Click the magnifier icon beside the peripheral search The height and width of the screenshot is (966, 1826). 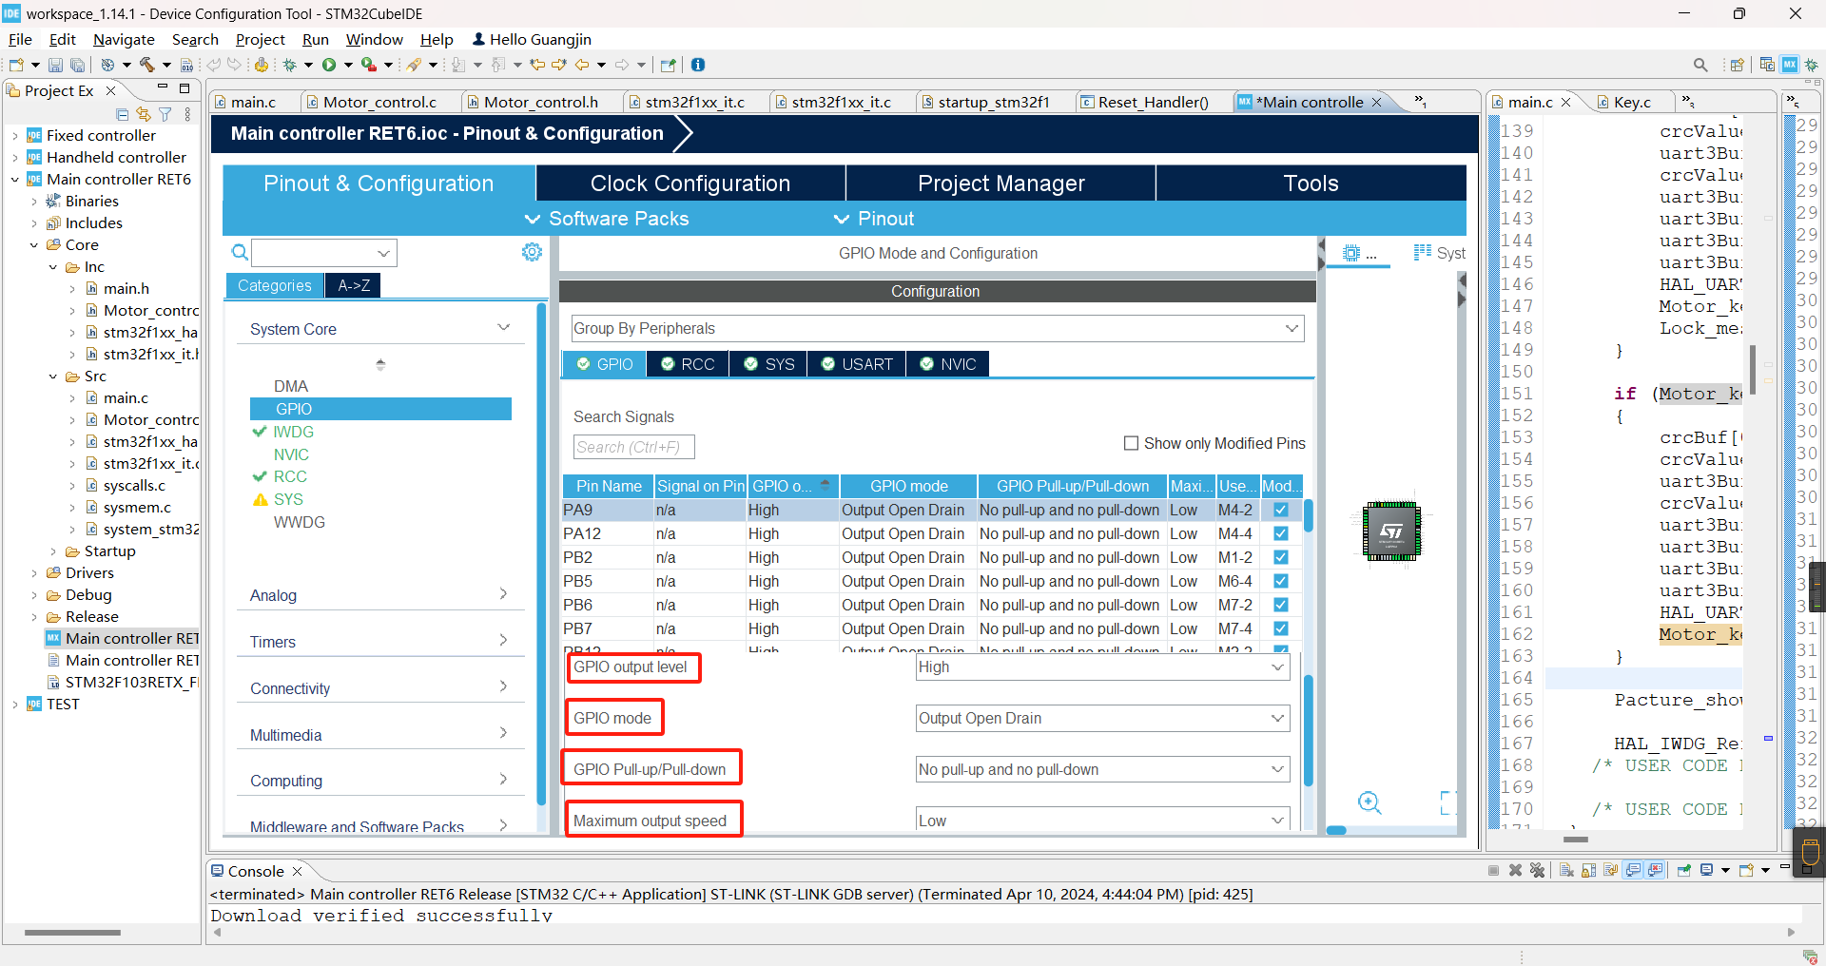pos(240,252)
